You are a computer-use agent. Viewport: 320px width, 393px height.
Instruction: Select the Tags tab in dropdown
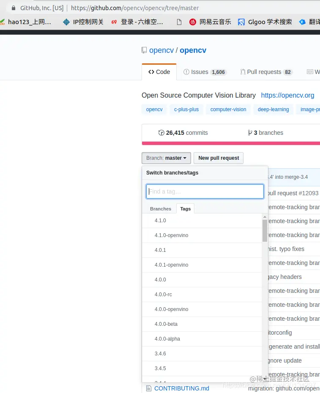tap(185, 209)
